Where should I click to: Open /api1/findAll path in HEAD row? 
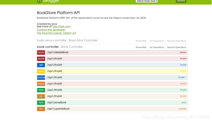[x=55, y=71]
